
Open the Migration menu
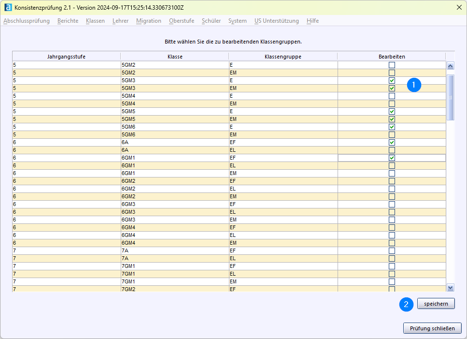149,21
